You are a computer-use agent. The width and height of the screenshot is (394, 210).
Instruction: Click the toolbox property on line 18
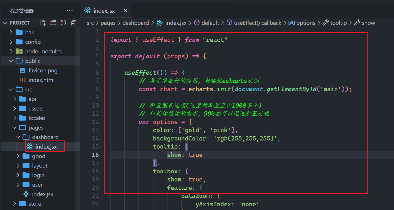(165, 171)
